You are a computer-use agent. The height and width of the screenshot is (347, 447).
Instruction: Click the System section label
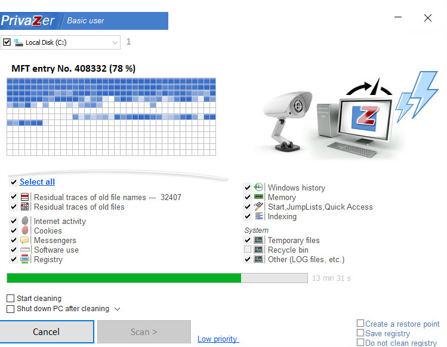point(256,231)
